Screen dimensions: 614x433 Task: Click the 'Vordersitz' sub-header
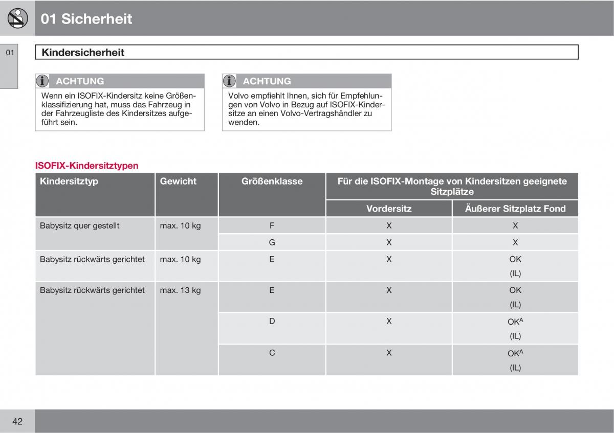[x=389, y=209]
